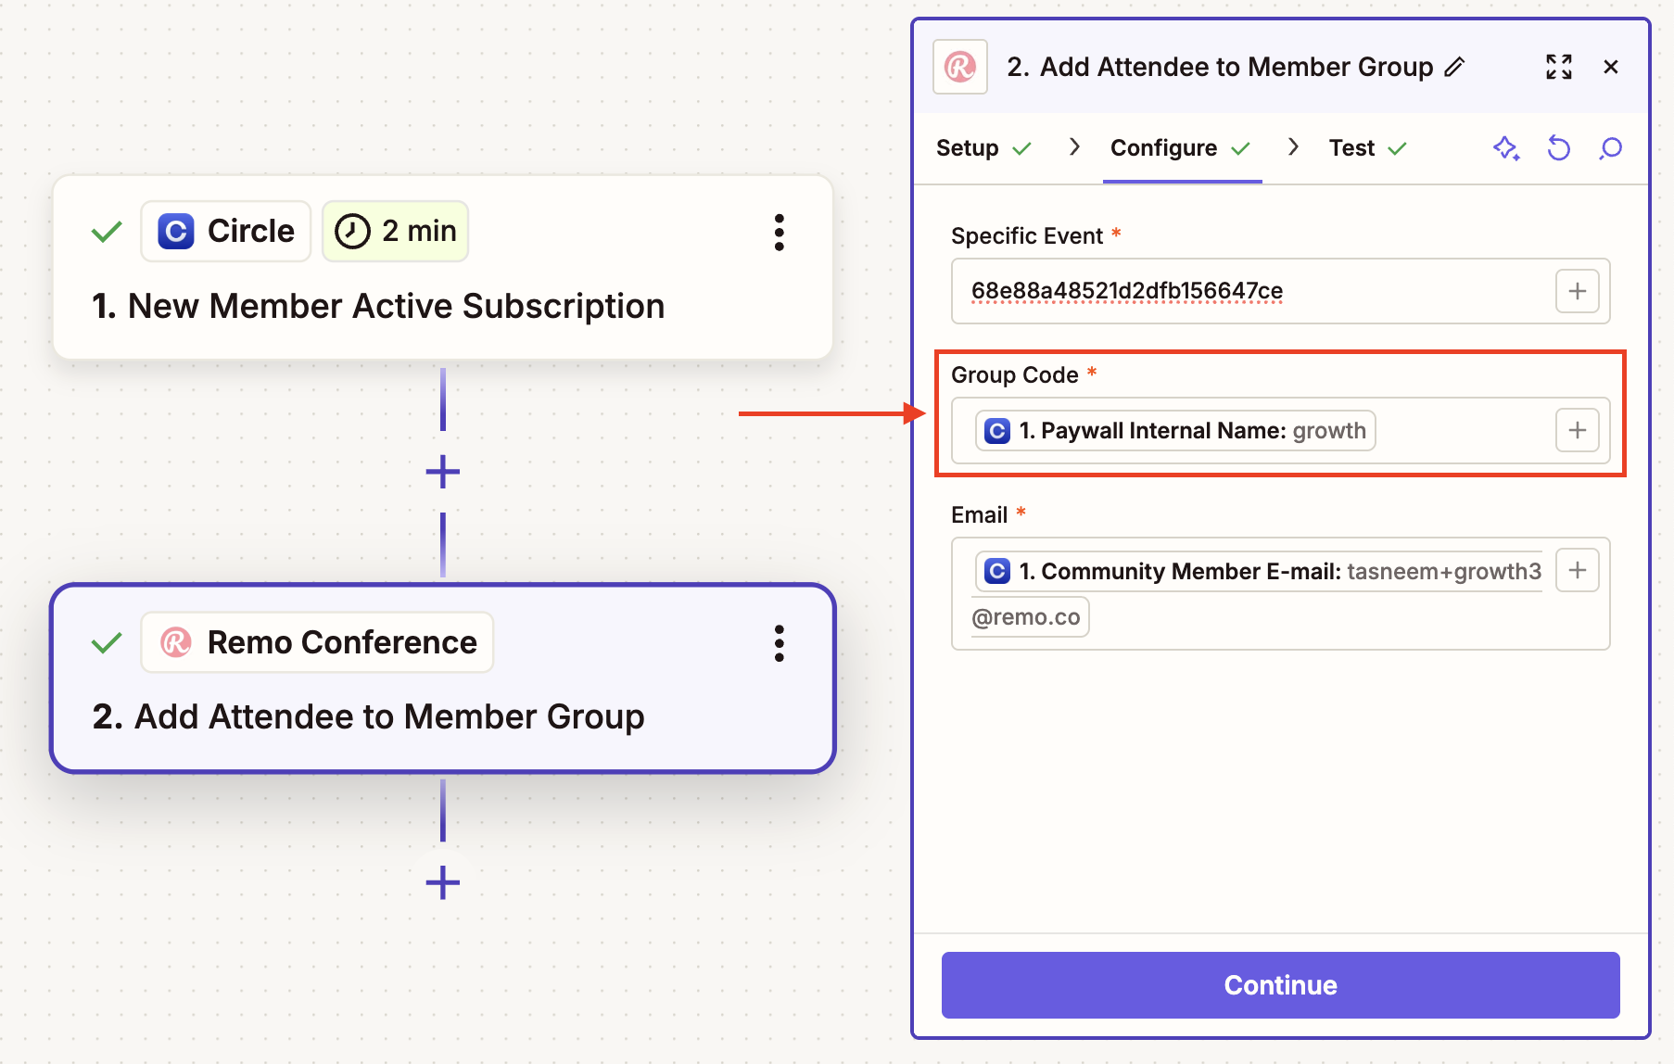Add a step after Remo Conference
1674x1064 pixels.
coord(443,882)
